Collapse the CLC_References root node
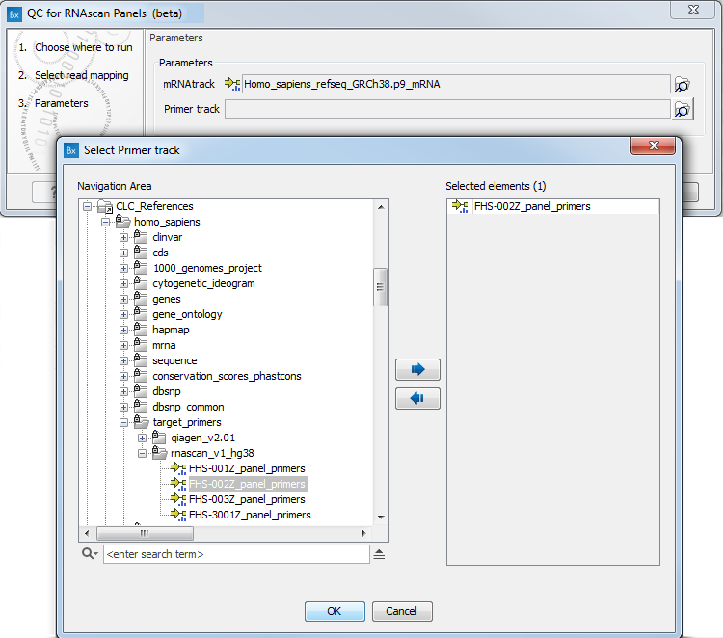 87,207
